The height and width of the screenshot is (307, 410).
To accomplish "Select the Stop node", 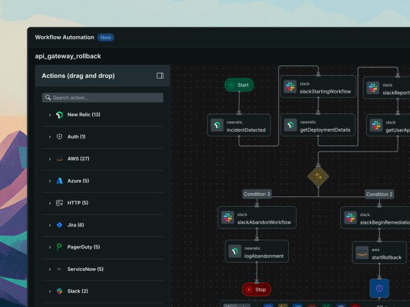I will point(256,289).
